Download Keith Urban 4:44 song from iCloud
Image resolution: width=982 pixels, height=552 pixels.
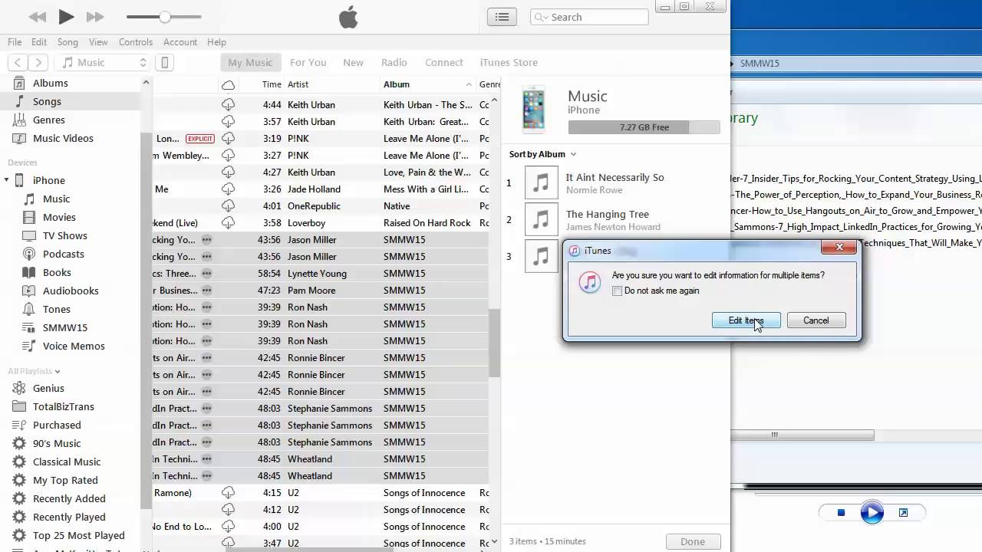tap(228, 104)
